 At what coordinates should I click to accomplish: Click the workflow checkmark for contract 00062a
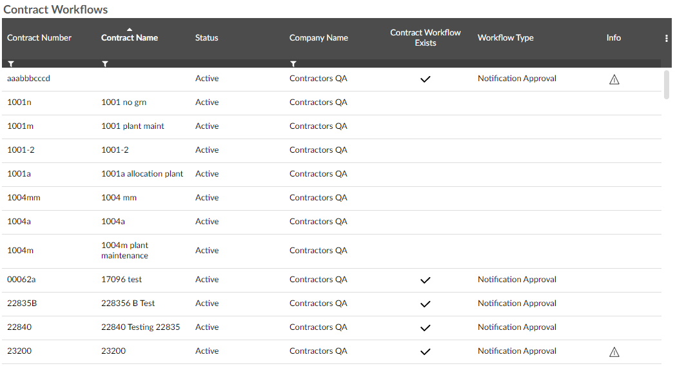tap(426, 280)
